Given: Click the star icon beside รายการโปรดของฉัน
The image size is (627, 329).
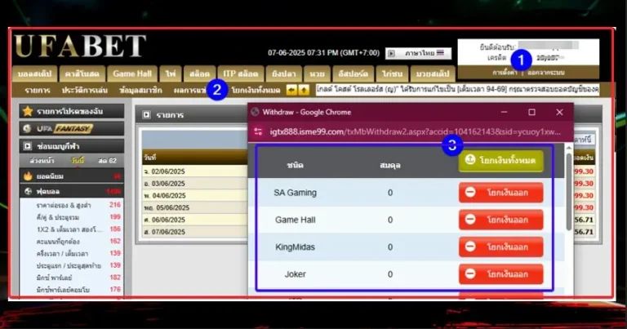Looking at the screenshot, I should (28, 111).
